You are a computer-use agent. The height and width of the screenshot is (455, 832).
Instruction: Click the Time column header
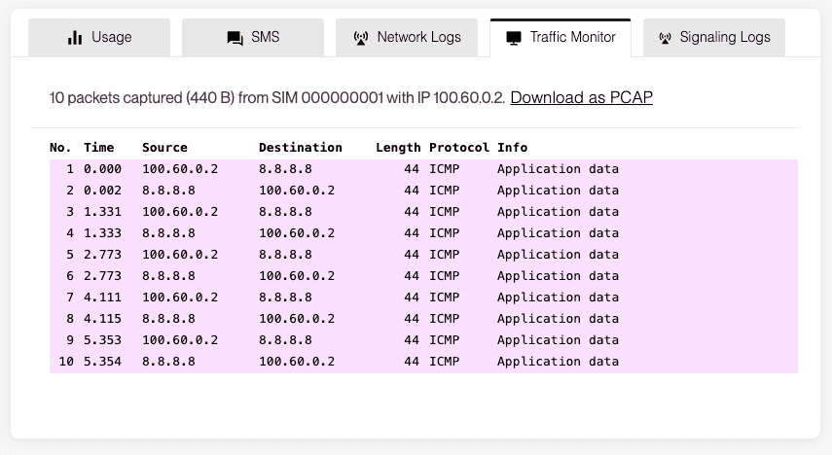[98, 148]
